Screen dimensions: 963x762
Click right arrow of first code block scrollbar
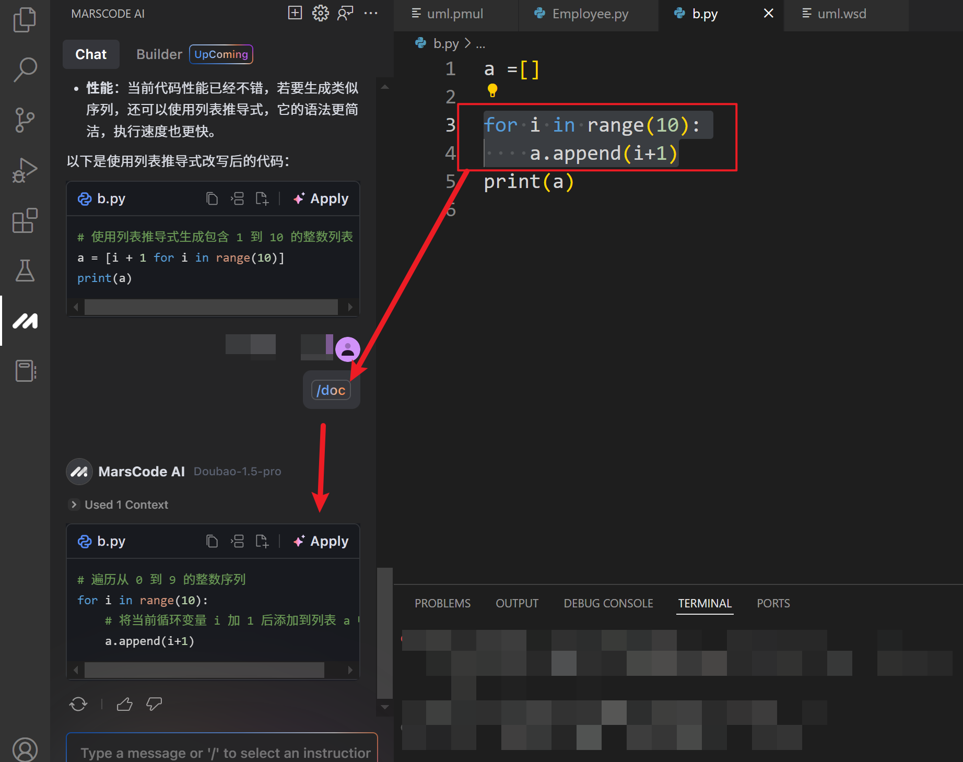(350, 307)
